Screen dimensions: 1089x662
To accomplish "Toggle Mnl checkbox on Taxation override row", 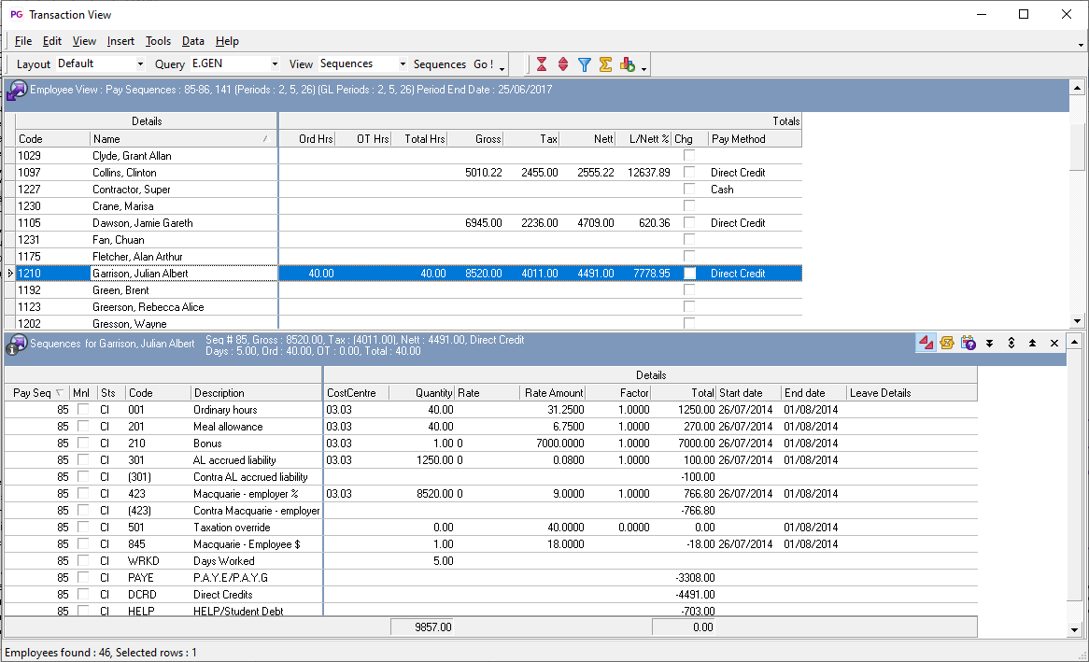I will point(83,527).
